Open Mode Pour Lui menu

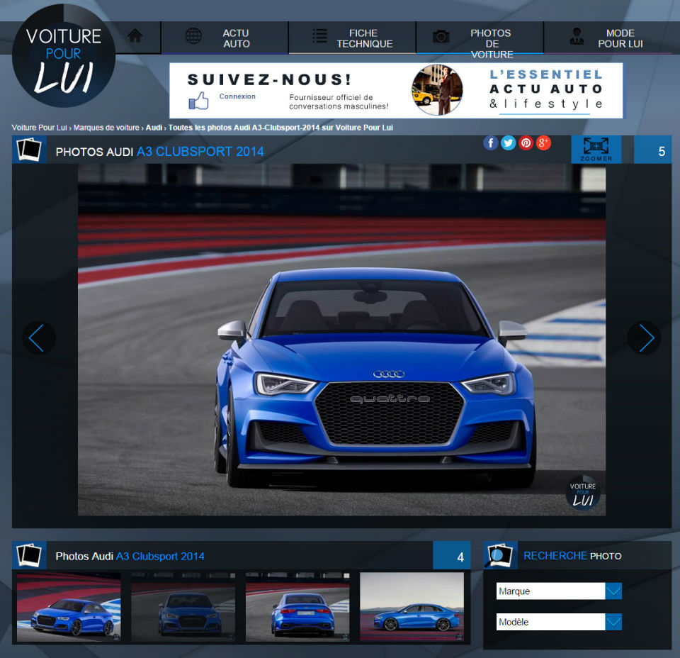tap(608, 38)
